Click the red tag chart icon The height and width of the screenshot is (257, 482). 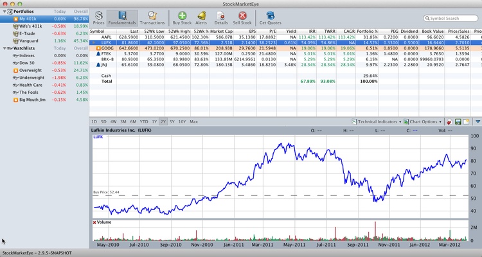(x=449, y=121)
